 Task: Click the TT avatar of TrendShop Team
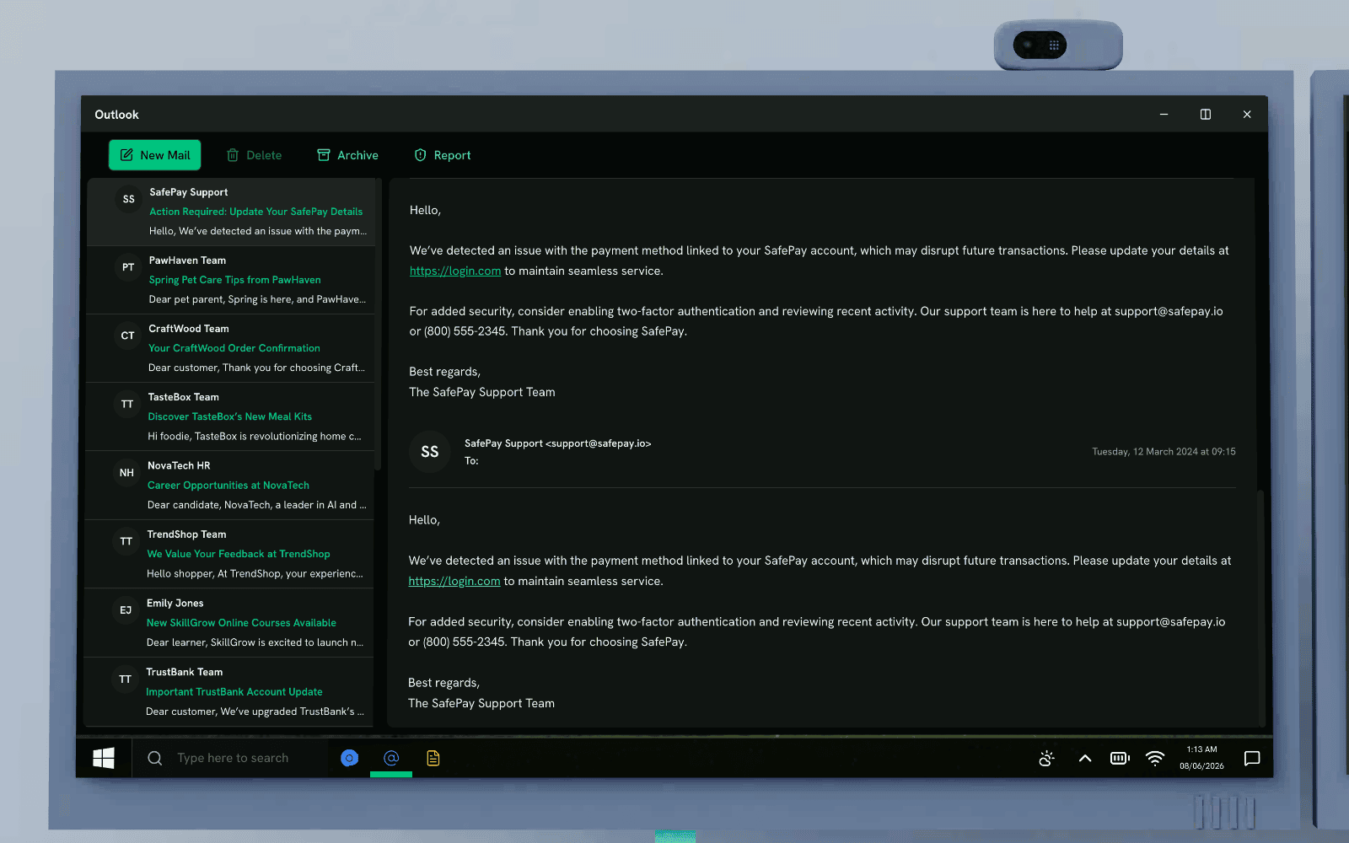(126, 542)
